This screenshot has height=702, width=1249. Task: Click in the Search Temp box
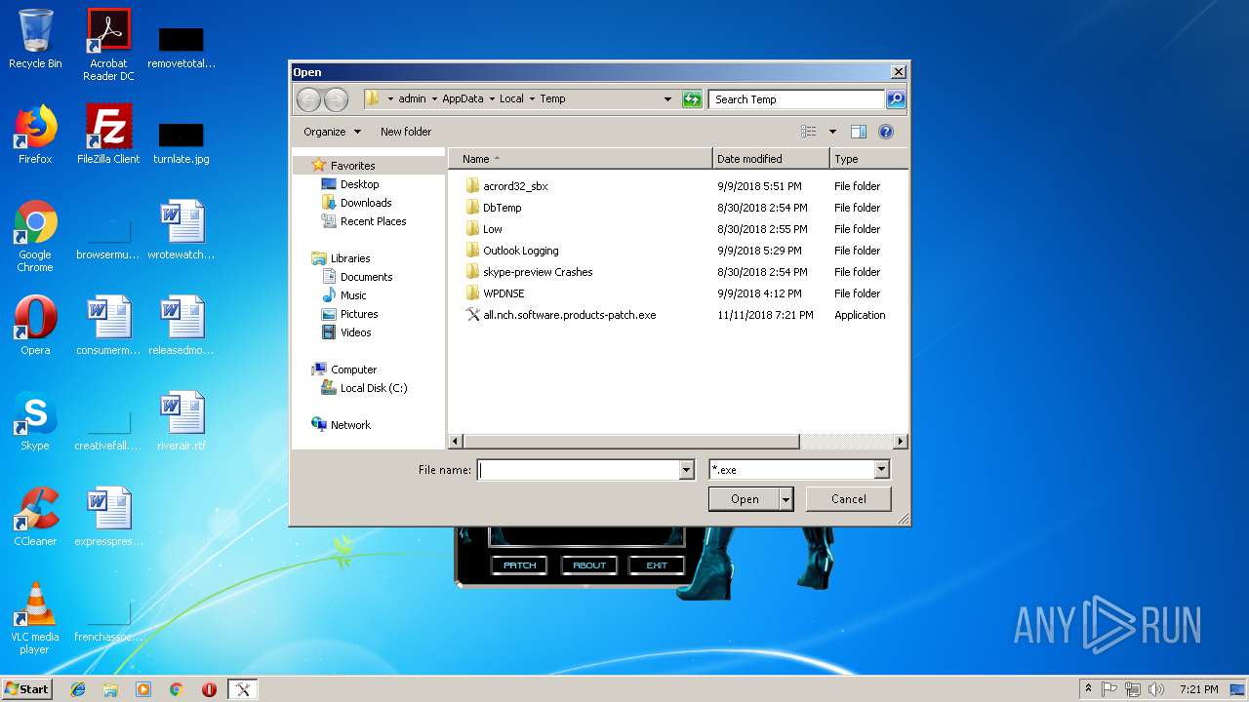796,99
